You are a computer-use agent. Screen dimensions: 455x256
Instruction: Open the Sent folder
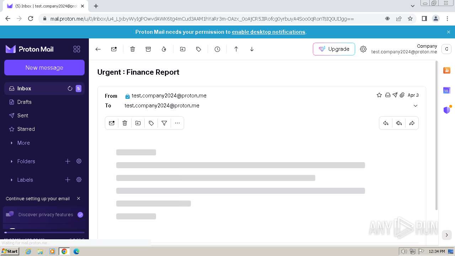[44, 116]
